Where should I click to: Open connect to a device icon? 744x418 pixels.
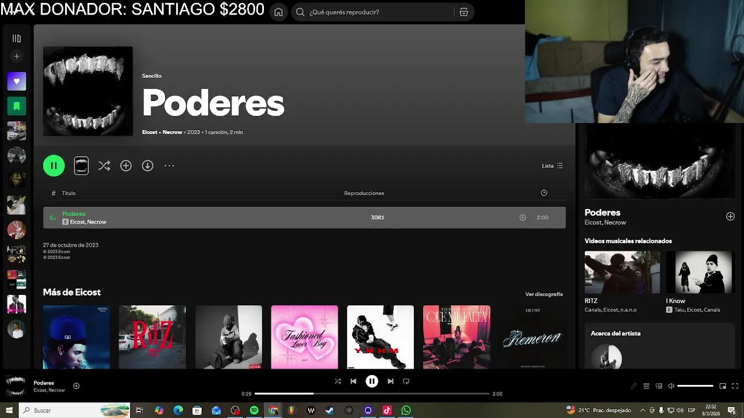pyautogui.click(x=659, y=386)
